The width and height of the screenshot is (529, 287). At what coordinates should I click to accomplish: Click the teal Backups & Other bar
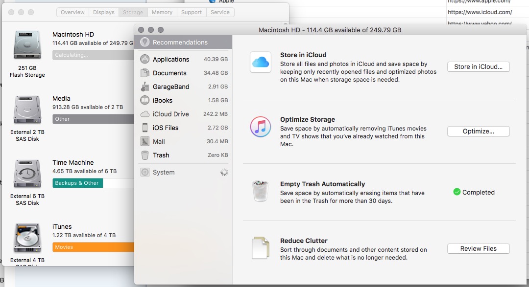click(77, 183)
